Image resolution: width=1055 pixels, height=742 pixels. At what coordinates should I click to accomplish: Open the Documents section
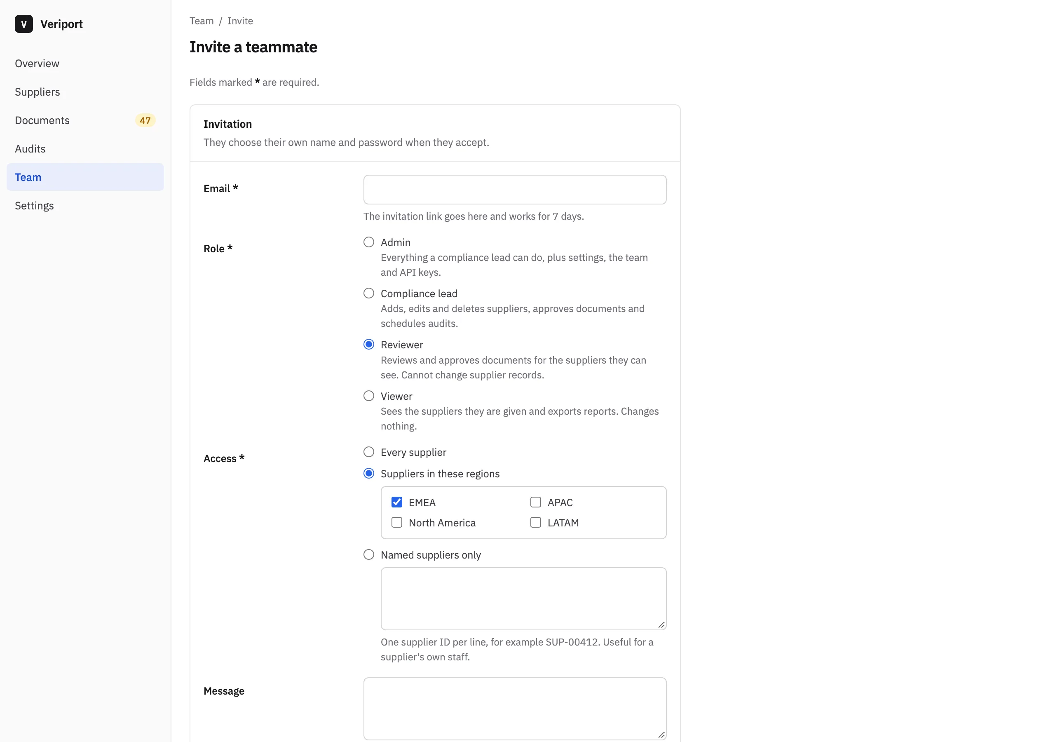tap(85, 120)
